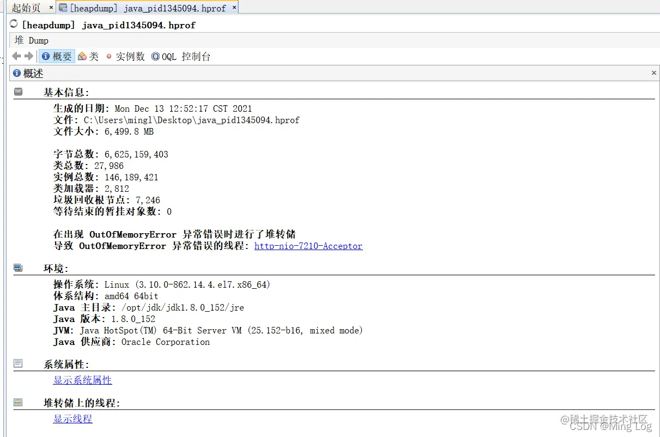The width and height of the screenshot is (660, 437).
Task: Click the Oracle Corporation vendor text
Action: tap(166, 342)
